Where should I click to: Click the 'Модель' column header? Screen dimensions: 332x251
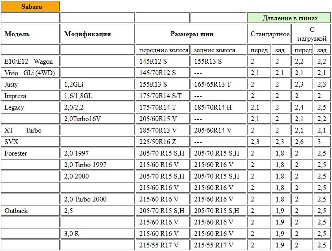click(30, 34)
